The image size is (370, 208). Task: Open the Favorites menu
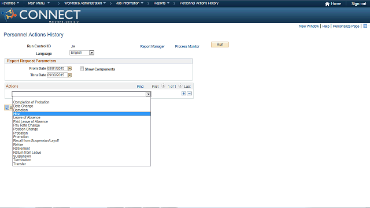tap(10, 3)
